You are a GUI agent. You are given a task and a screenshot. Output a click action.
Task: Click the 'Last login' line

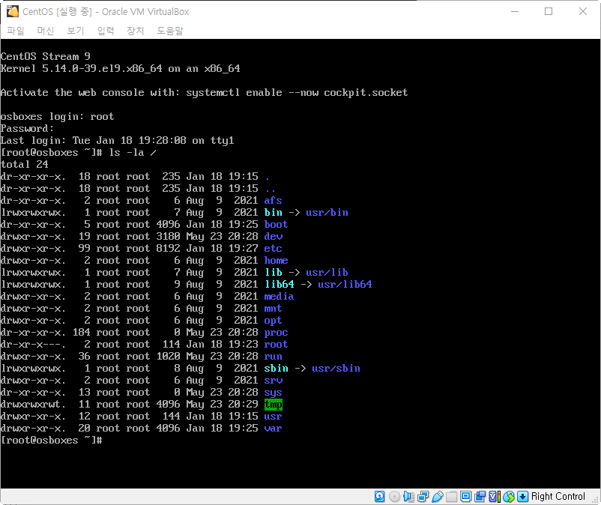point(118,141)
